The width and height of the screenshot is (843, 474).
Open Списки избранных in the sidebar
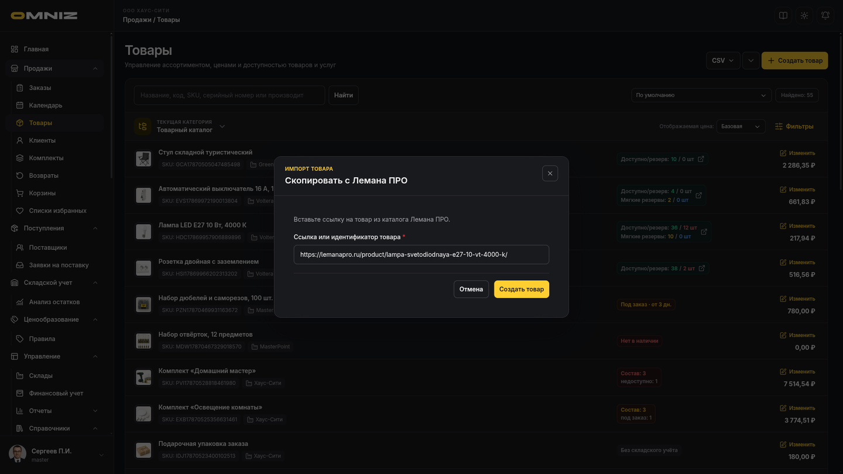[57, 211]
